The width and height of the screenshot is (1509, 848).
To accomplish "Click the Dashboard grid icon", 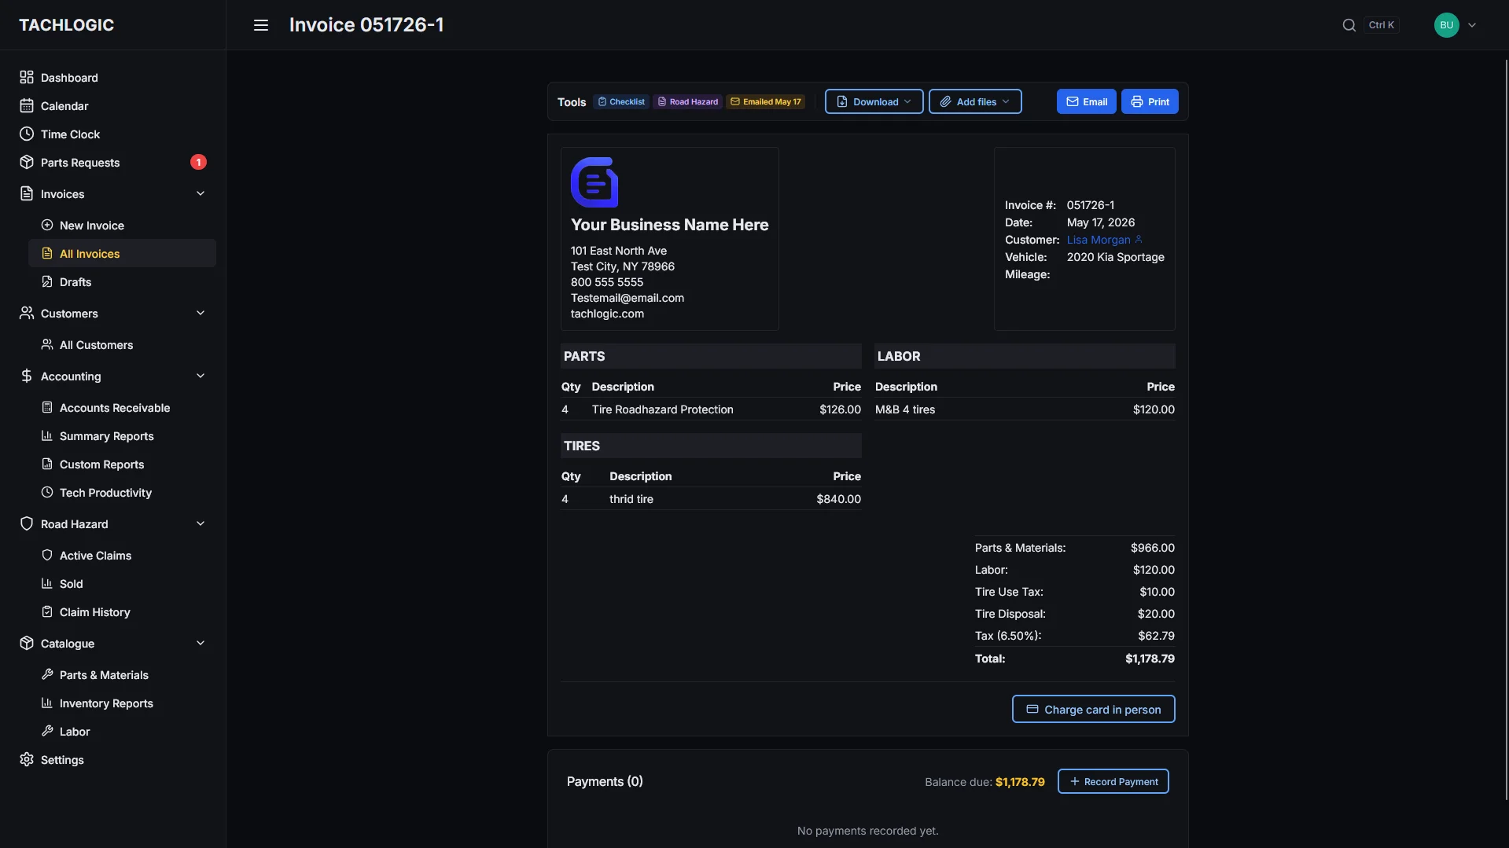I will pyautogui.click(x=27, y=77).
